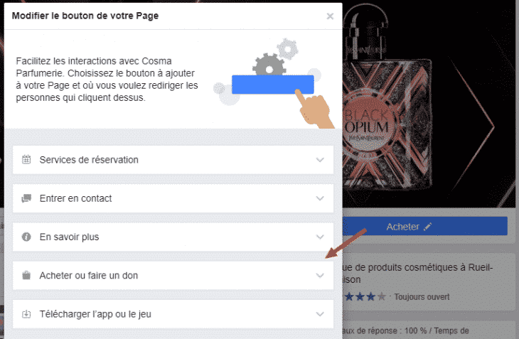The image size is (519, 339).
Task: Click the blue button illustration preview
Action: click(273, 85)
